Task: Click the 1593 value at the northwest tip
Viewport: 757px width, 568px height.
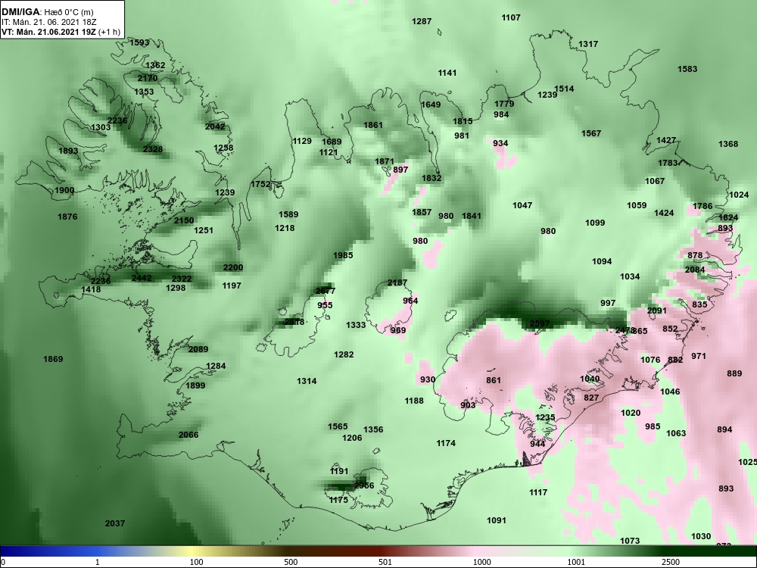Action: (x=139, y=42)
